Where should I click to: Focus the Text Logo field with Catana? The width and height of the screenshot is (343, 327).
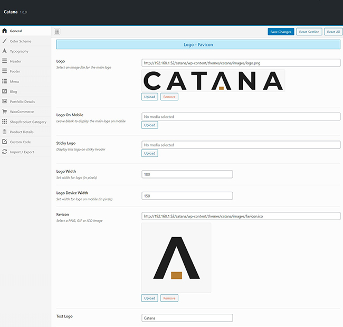[x=187, y=318]
